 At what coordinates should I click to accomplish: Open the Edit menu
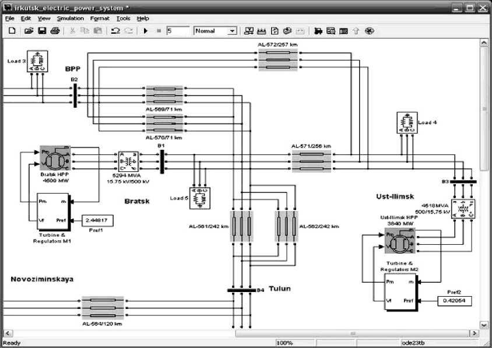[26, 19]
